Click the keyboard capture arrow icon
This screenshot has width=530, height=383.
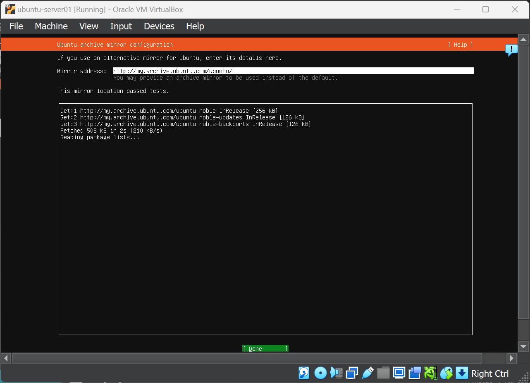coord(462,373)
